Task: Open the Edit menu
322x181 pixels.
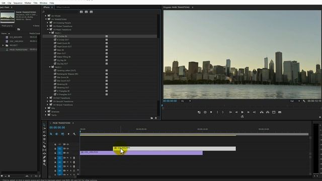Action: pyautogui.click(x=4, y=3)
